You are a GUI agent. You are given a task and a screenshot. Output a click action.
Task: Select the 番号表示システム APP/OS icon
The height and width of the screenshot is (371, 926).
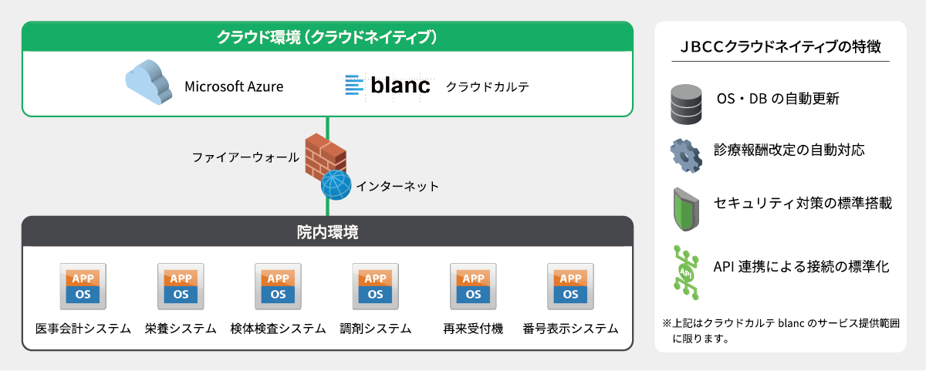[x=570, y=286]
